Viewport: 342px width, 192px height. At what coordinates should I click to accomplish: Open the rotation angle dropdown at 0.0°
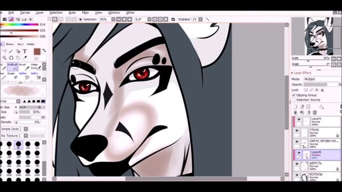(149, 19)
